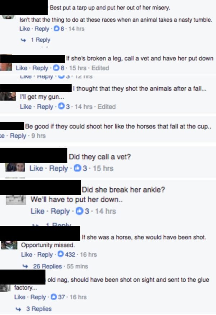The image size is (216, 315).
Task: Like the 'Opportunity missed.' comment
Action: point(27,254)
